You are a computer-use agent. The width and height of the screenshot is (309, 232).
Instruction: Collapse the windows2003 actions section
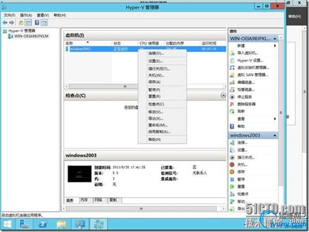275,135
